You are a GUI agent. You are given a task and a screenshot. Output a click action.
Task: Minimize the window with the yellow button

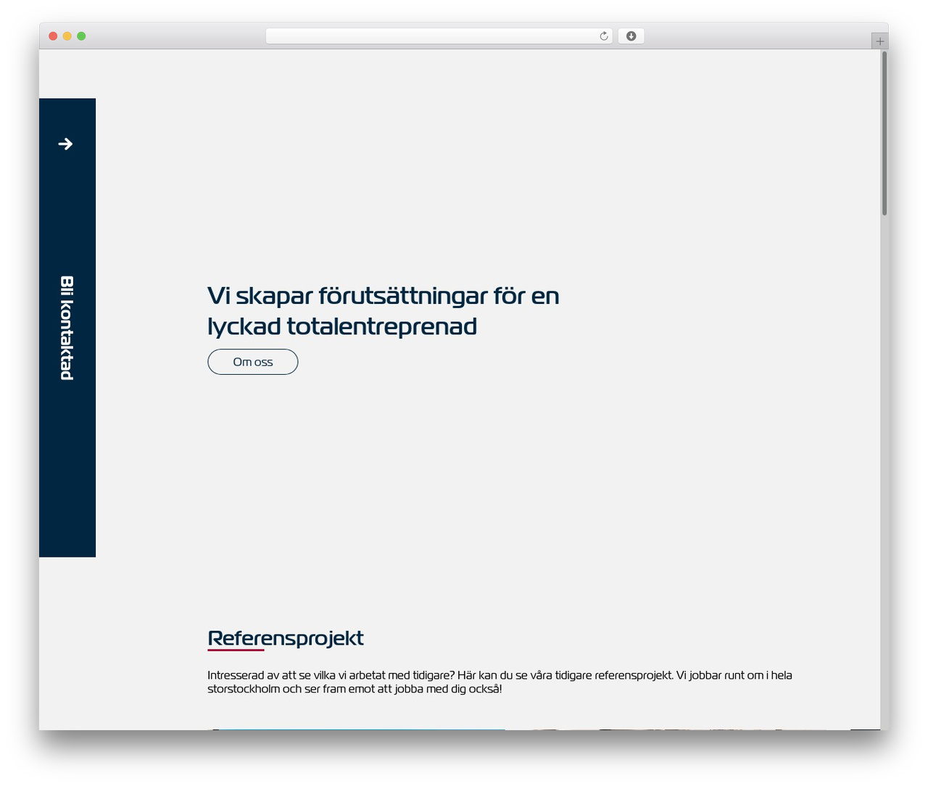(x=67, y=36)
